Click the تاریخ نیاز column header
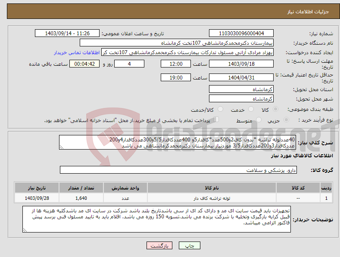The width and height of the screenshot is (340, 257). [37, 188]
